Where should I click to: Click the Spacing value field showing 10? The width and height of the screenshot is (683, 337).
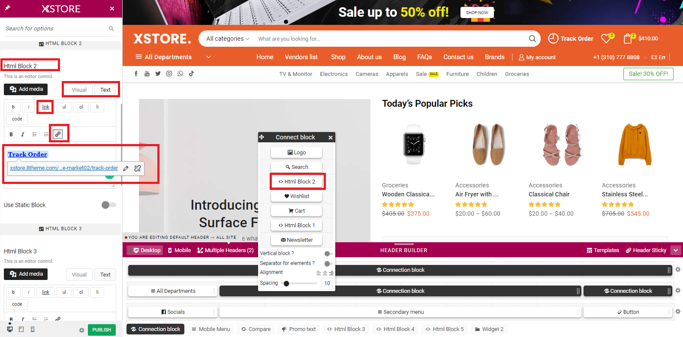[x=327, y=283]
